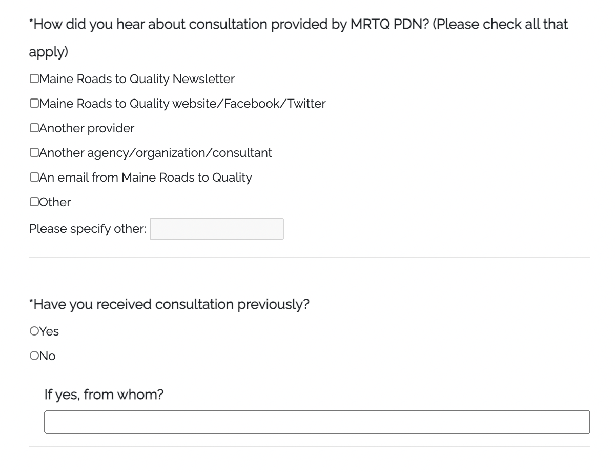Image resolution: width=615 pixels, height=473 pixels.
Task: Click the Maine Roads to Quality Newsletter label text
Action: [137, 79]
